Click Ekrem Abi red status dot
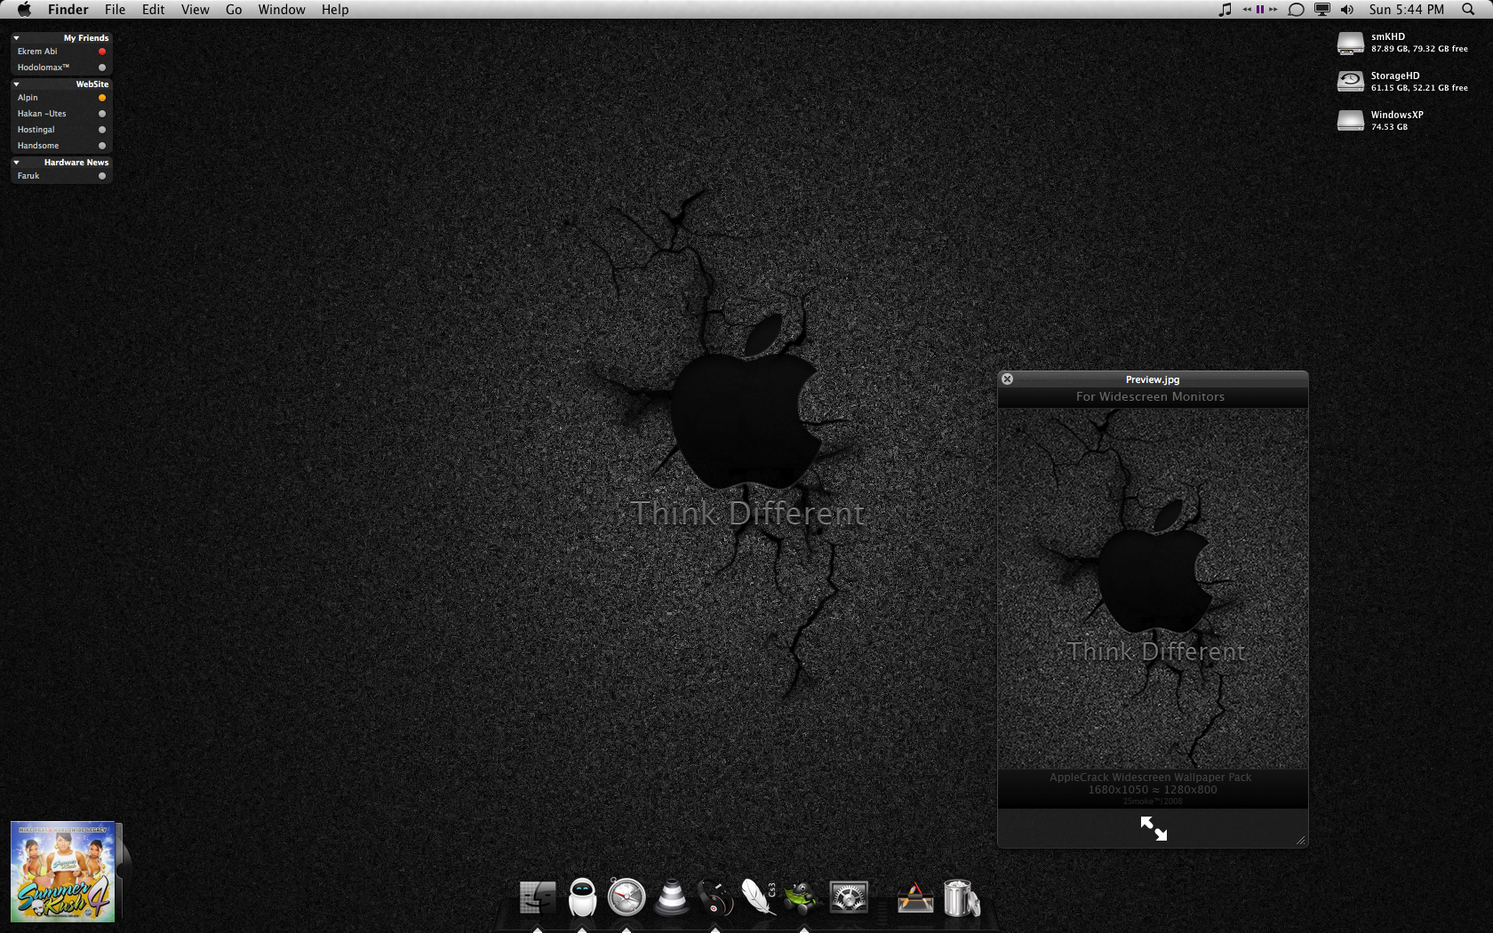The image size is (1493, 933). 102,52
